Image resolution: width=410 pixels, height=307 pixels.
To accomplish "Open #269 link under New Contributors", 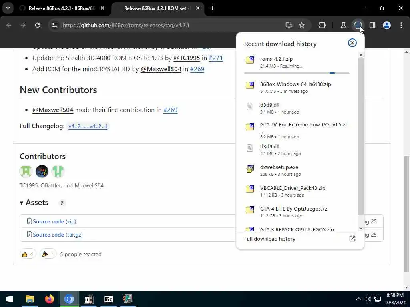I will pos(170,110).
